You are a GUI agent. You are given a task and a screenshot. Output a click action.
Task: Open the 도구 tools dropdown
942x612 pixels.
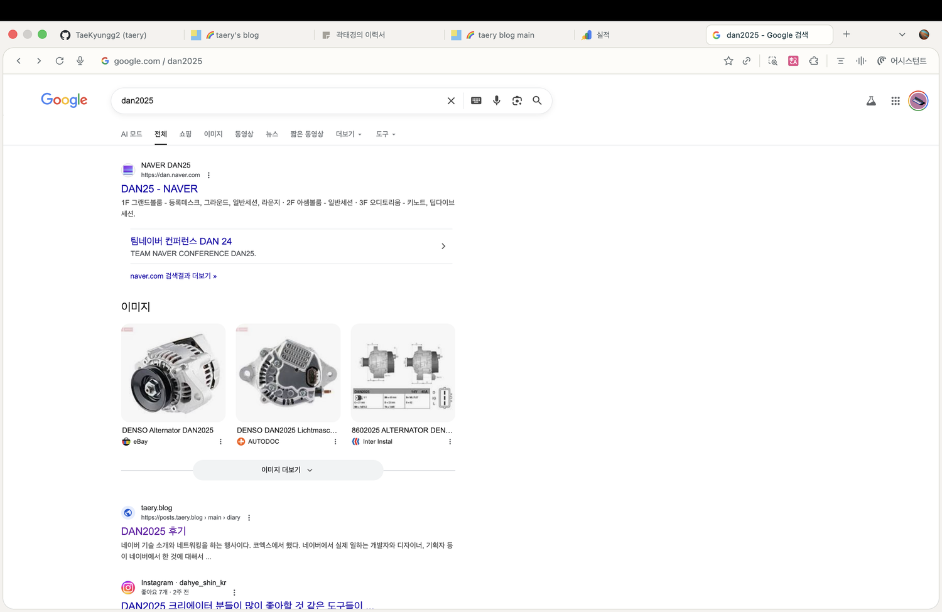click(x=385, y=134)
